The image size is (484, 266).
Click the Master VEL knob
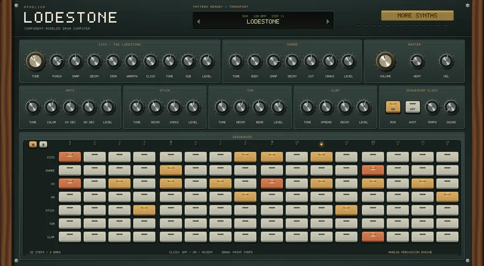click(x=446, y=61)
